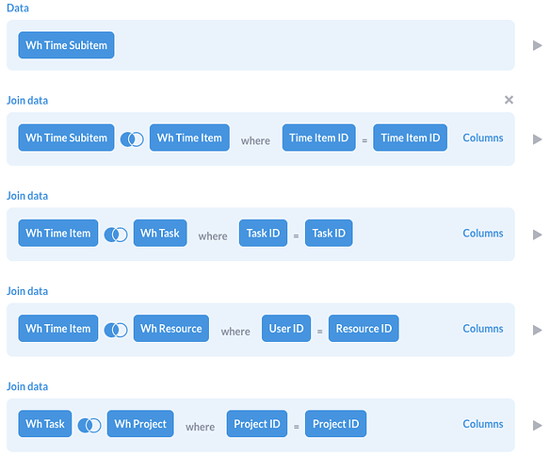Image resolution: width=550 pixels, height=471 pixels.
Task: Select the Wh Resource joined table
Action: pyautogui.click(x=171, y=329)
